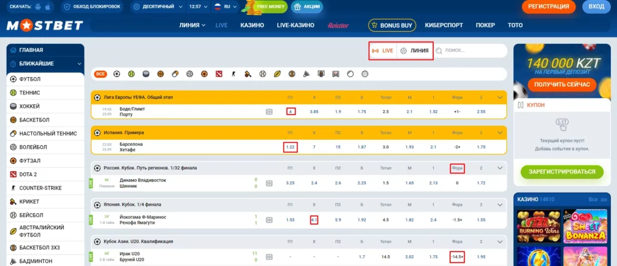Select НАСТОЛЬНЫЙ ТЕННИС in the sidebar

point(45,134)
